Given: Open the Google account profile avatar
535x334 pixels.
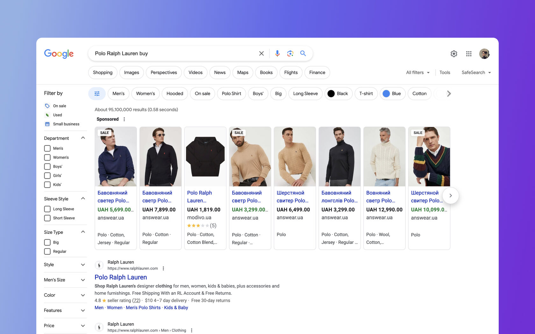Looking at the screenshot, I should [x=484, y=54].
